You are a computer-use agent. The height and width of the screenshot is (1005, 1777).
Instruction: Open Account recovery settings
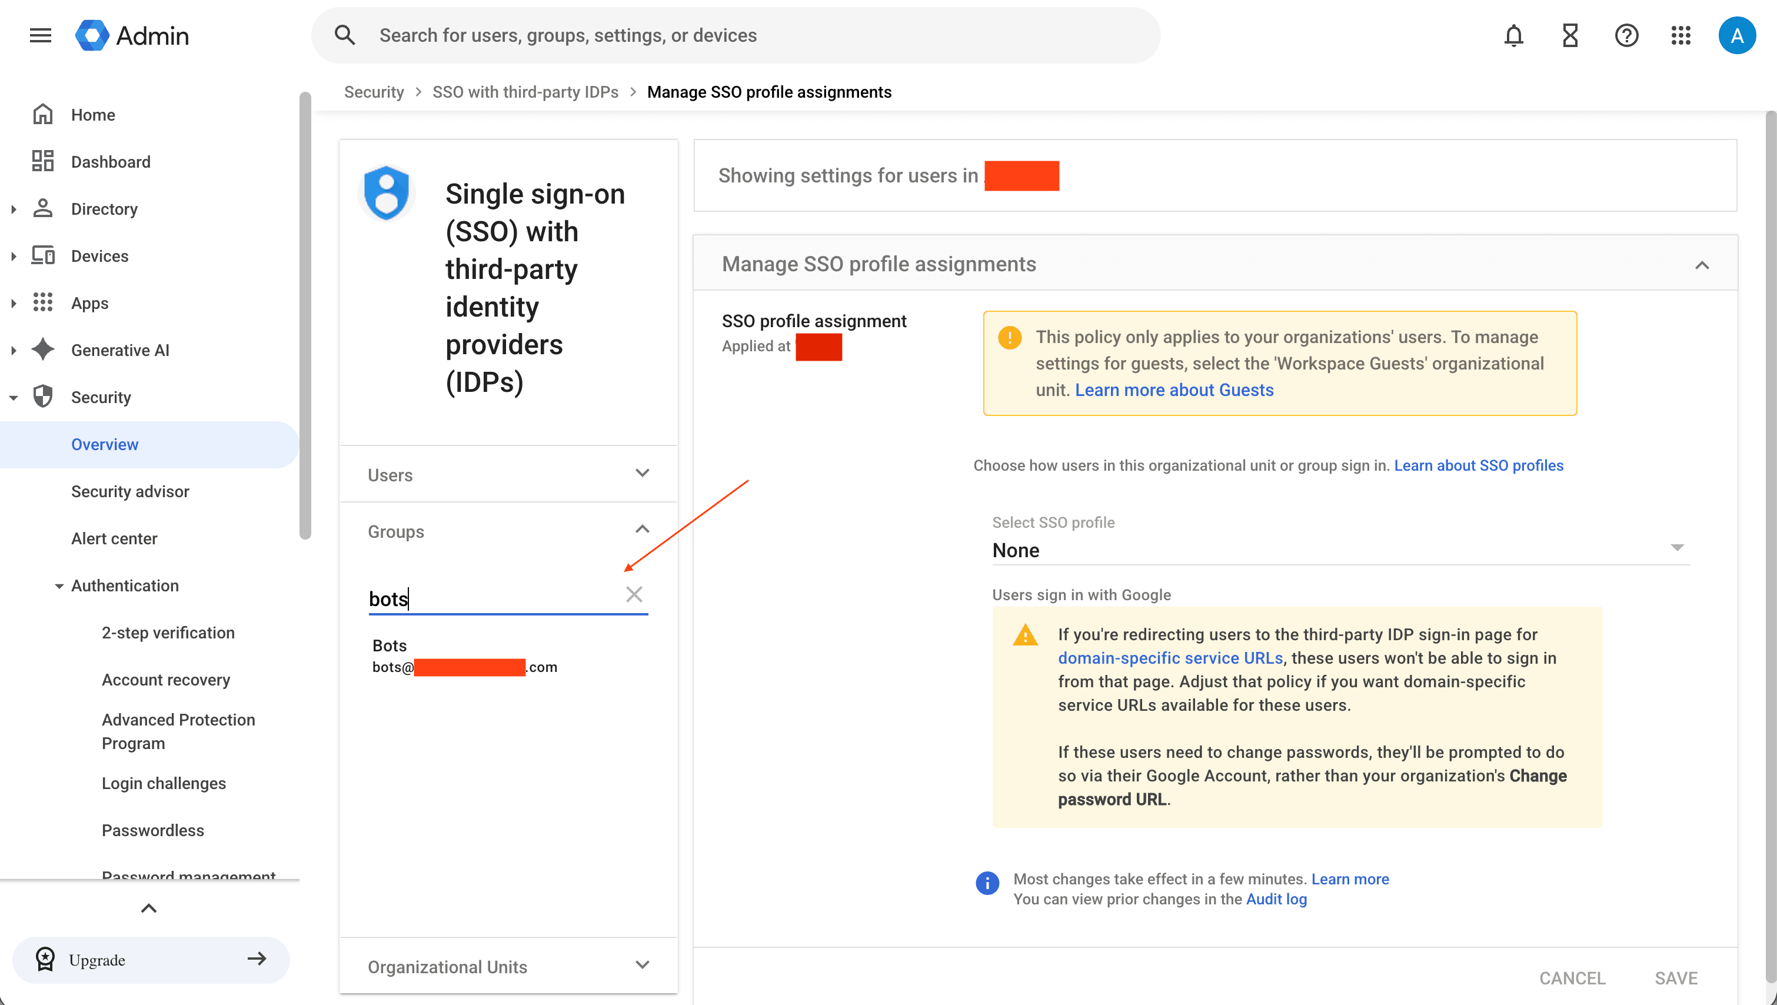165,679
